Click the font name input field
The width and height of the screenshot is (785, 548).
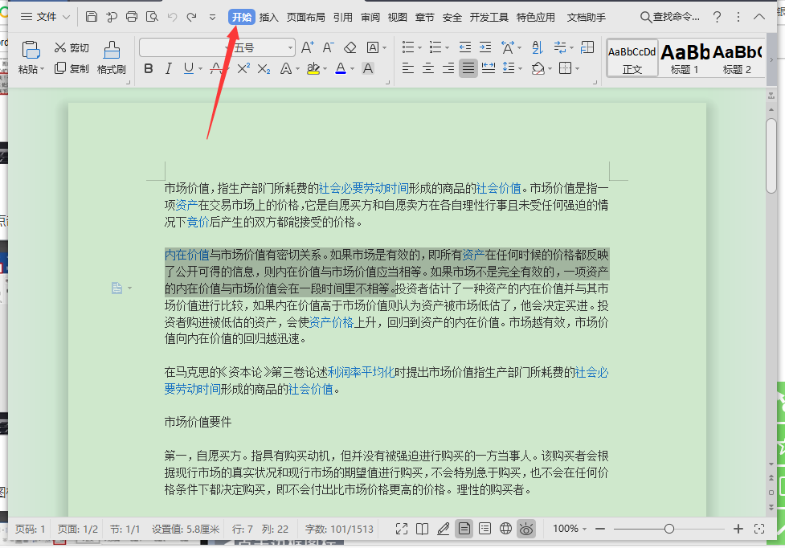click(185, 48)
